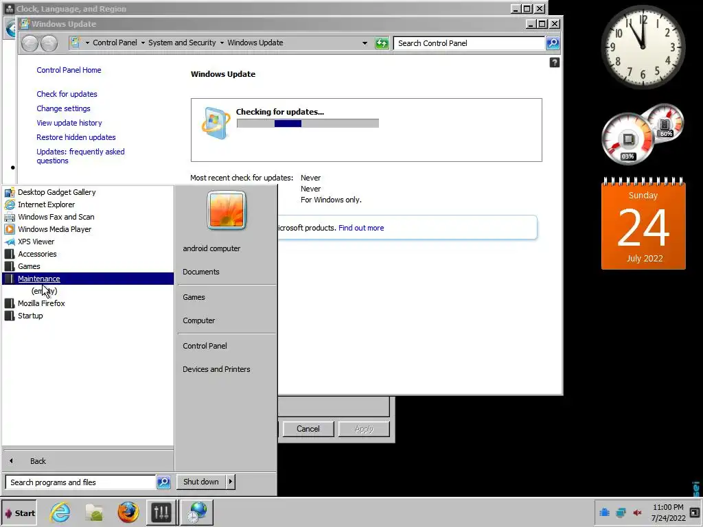Open Computer from Start menu

coord(198,320)
